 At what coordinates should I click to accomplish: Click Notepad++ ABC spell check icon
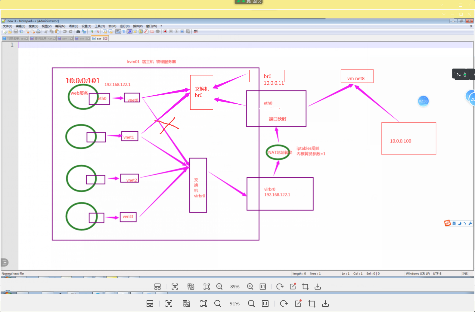pos(196,31)
